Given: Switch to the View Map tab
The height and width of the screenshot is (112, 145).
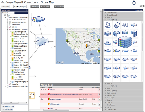Looking at the screenshot, I should [x=5, y=7].
